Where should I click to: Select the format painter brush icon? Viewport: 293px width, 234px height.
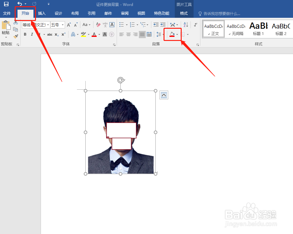point(16,36)
